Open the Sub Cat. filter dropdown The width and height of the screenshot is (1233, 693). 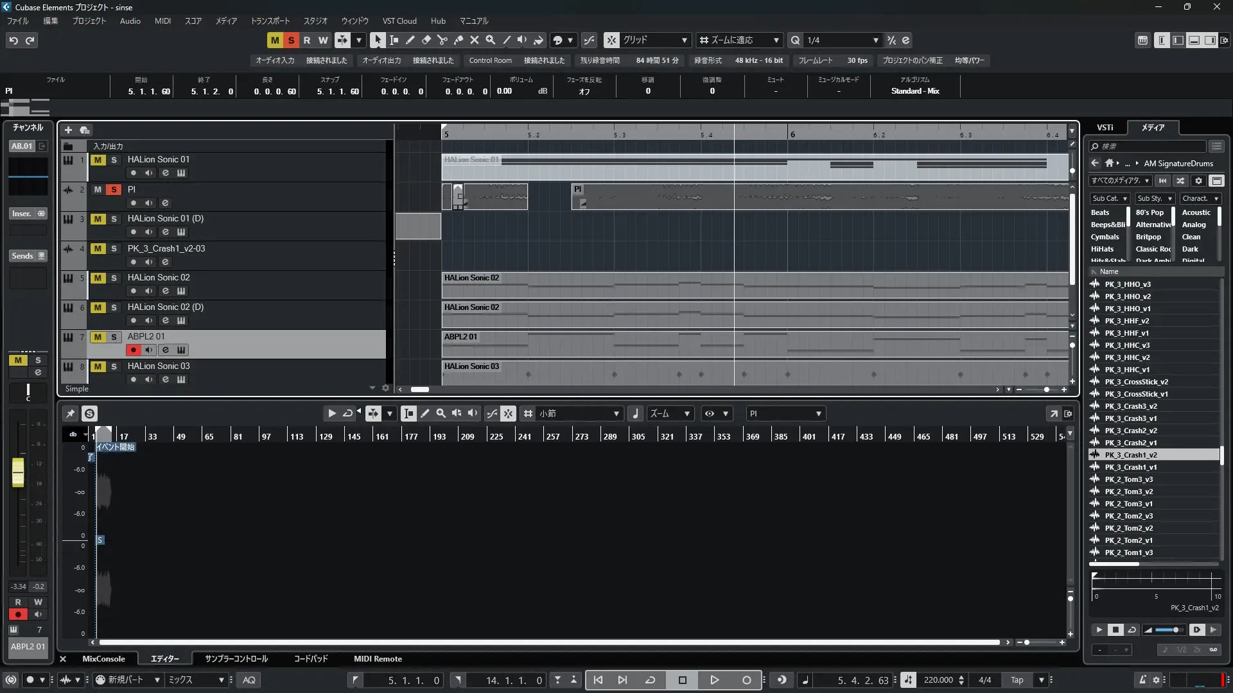click(1109, 199)
